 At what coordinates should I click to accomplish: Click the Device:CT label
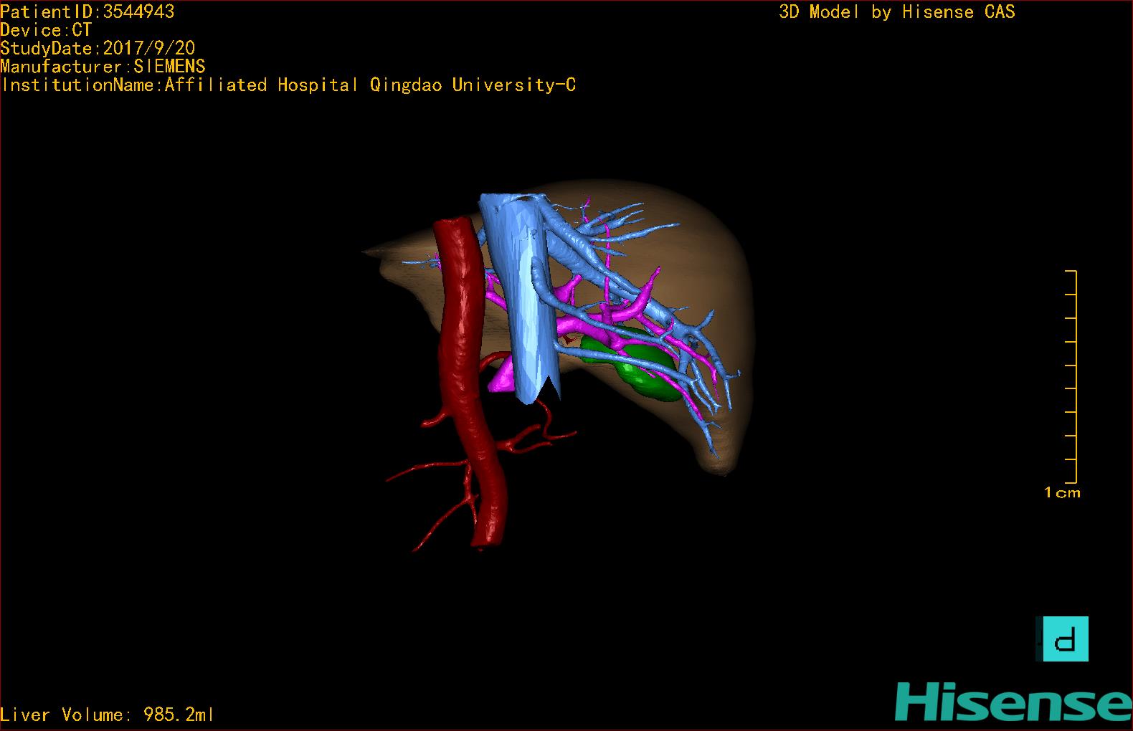click(x=46, y=30)
